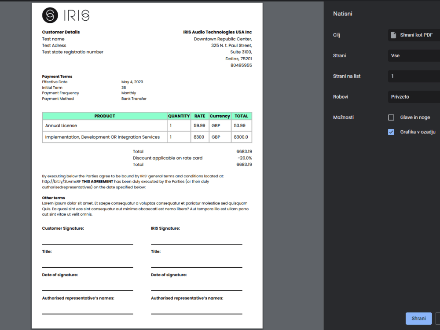This screenshot has height=330, width=440.
Task: Click the Test name customer line
Action: (x=53, y=39)
